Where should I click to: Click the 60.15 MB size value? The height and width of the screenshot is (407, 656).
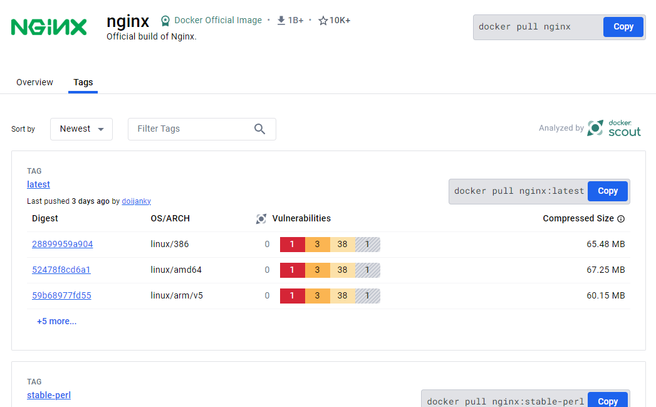[x=605, y=295]
